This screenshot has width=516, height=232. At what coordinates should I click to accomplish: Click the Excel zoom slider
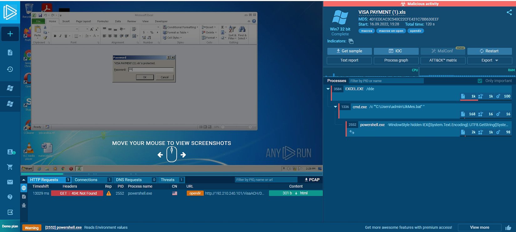[237, 127]
